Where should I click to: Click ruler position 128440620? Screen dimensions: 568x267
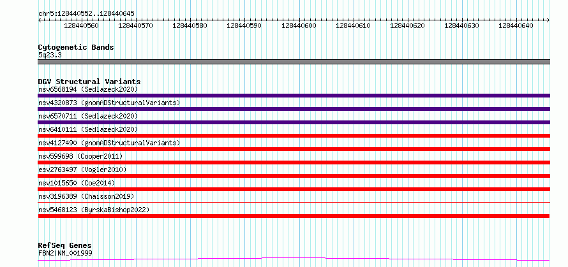tap(408, 25)
